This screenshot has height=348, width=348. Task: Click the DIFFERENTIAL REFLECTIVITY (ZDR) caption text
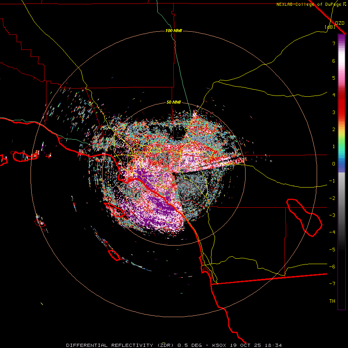coord(121,345)
